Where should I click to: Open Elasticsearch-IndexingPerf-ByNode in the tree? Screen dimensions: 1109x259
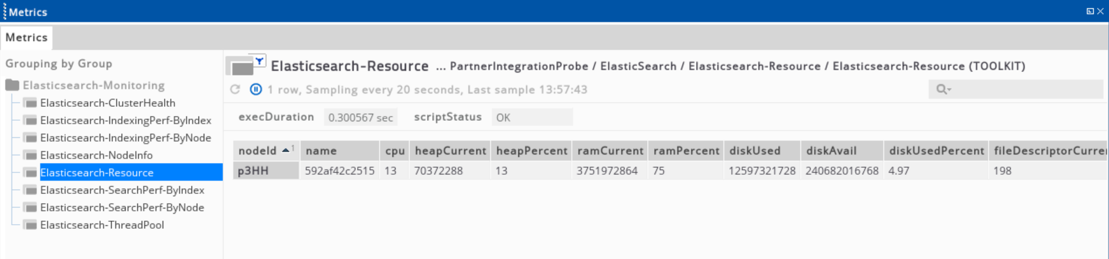click(x=125, y=138)
